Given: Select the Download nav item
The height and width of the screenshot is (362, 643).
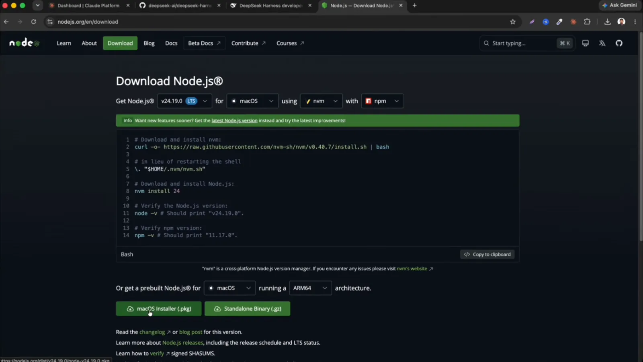Looking at the screenshot, I should coord(120,43).
